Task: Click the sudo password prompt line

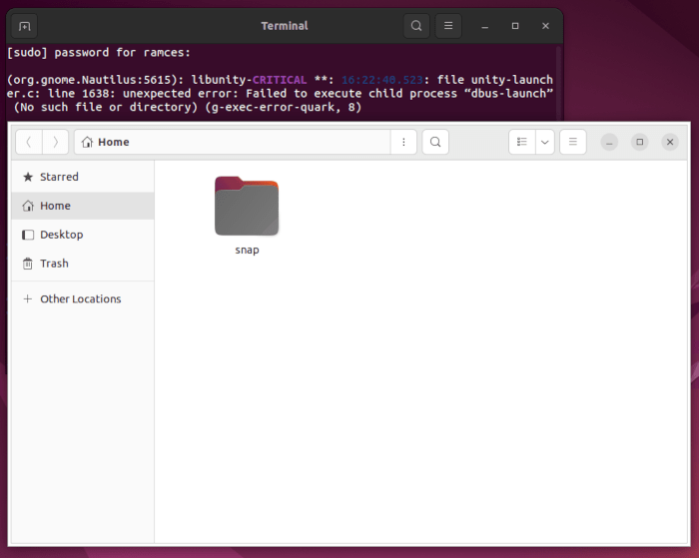Action: [99, 53]
